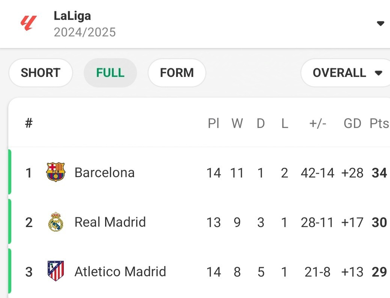
Task: Tap the Pl column header
Action: coord(214,123)
